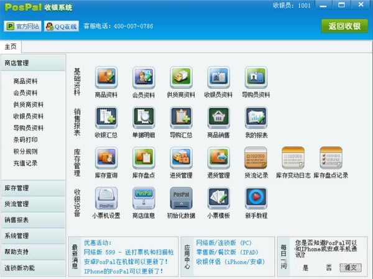Launch the 单据明细 icon

point(143,118)
